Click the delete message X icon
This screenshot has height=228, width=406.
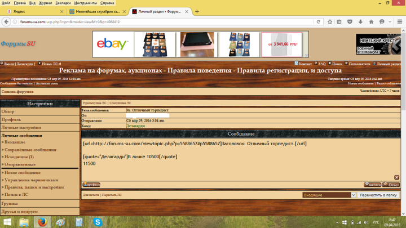click(396, 177)
